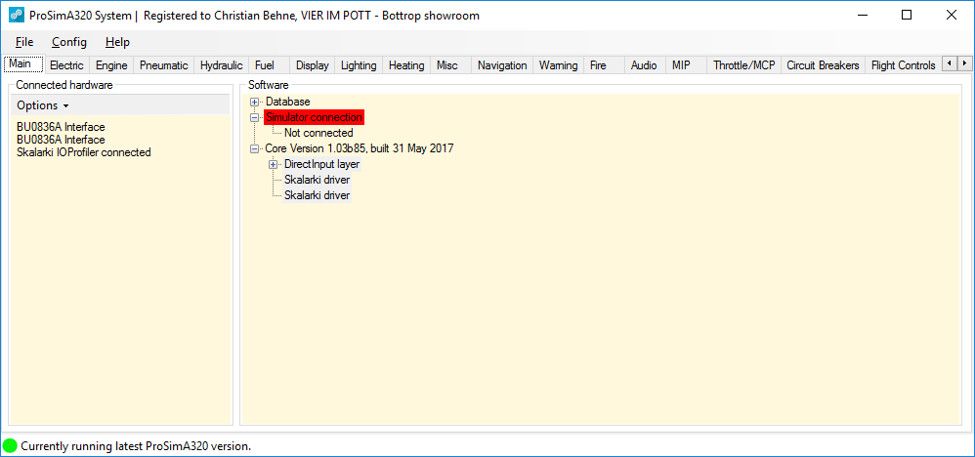Switch to the Heating tab
Viewport: 975px width, 457px height.
[406, 65]
